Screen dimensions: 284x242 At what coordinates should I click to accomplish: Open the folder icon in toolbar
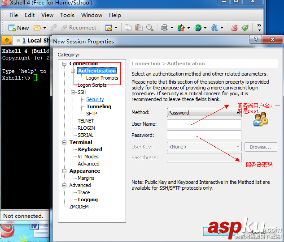[37, 28]
